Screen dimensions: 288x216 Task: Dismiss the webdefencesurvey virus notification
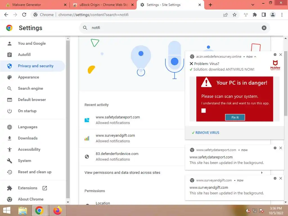point(281,55)
